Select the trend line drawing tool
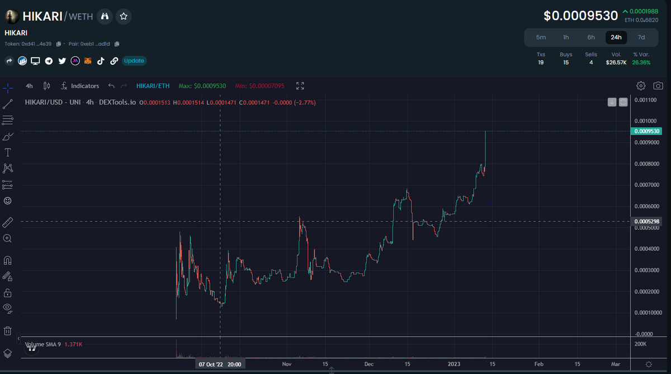 [7, 104]
